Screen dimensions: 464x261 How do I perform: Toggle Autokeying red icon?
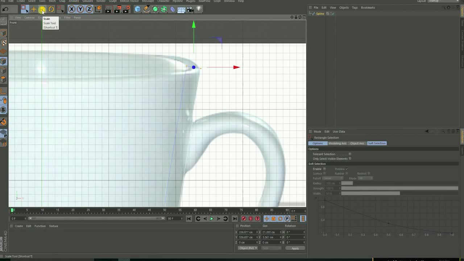pos(250,219)
